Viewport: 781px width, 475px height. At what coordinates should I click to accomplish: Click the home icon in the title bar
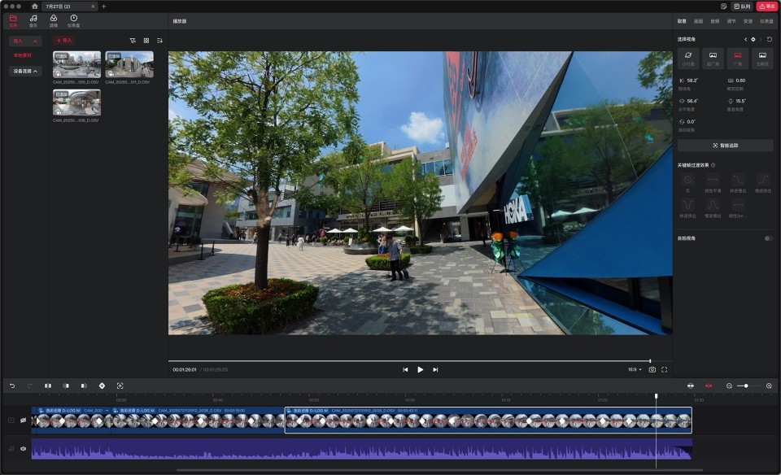tap(35, 6)
